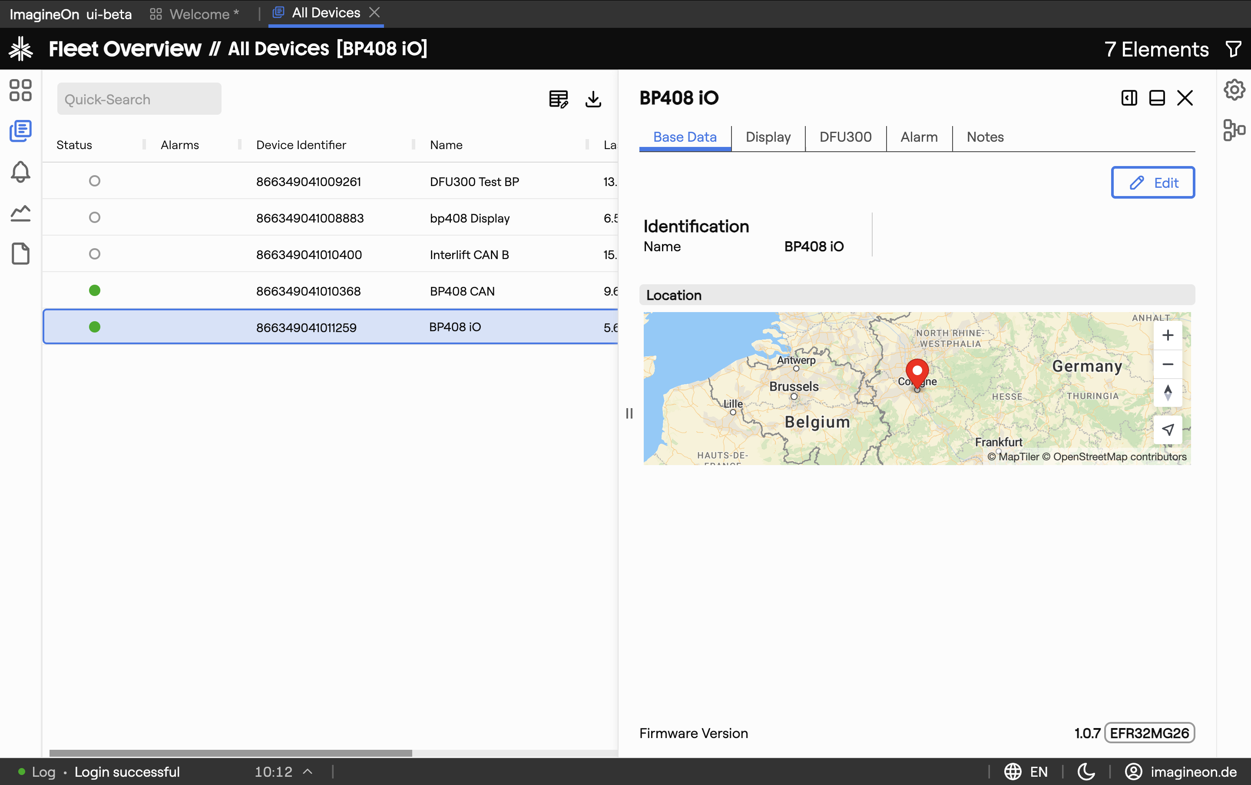Switch to the Display tab
Screen dimensions: 1251x785
tap(768, 137)
